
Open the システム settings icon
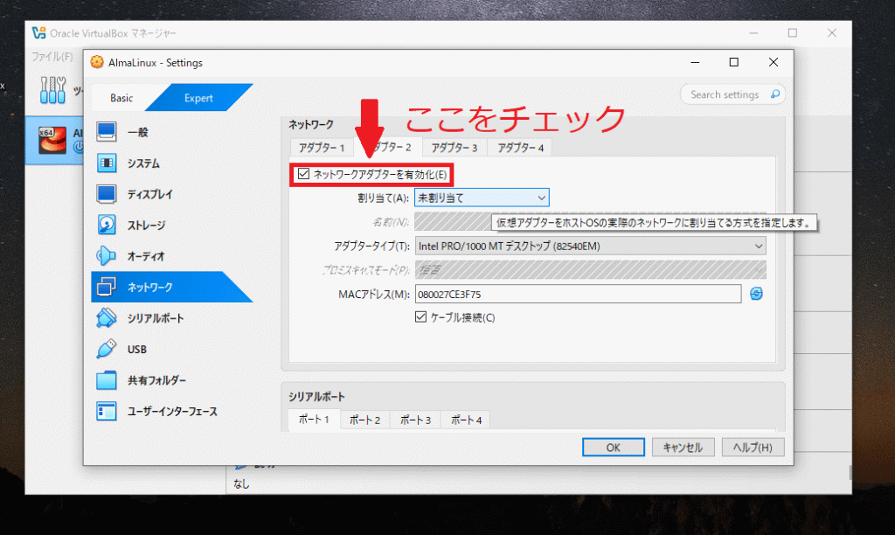[106, 163]
